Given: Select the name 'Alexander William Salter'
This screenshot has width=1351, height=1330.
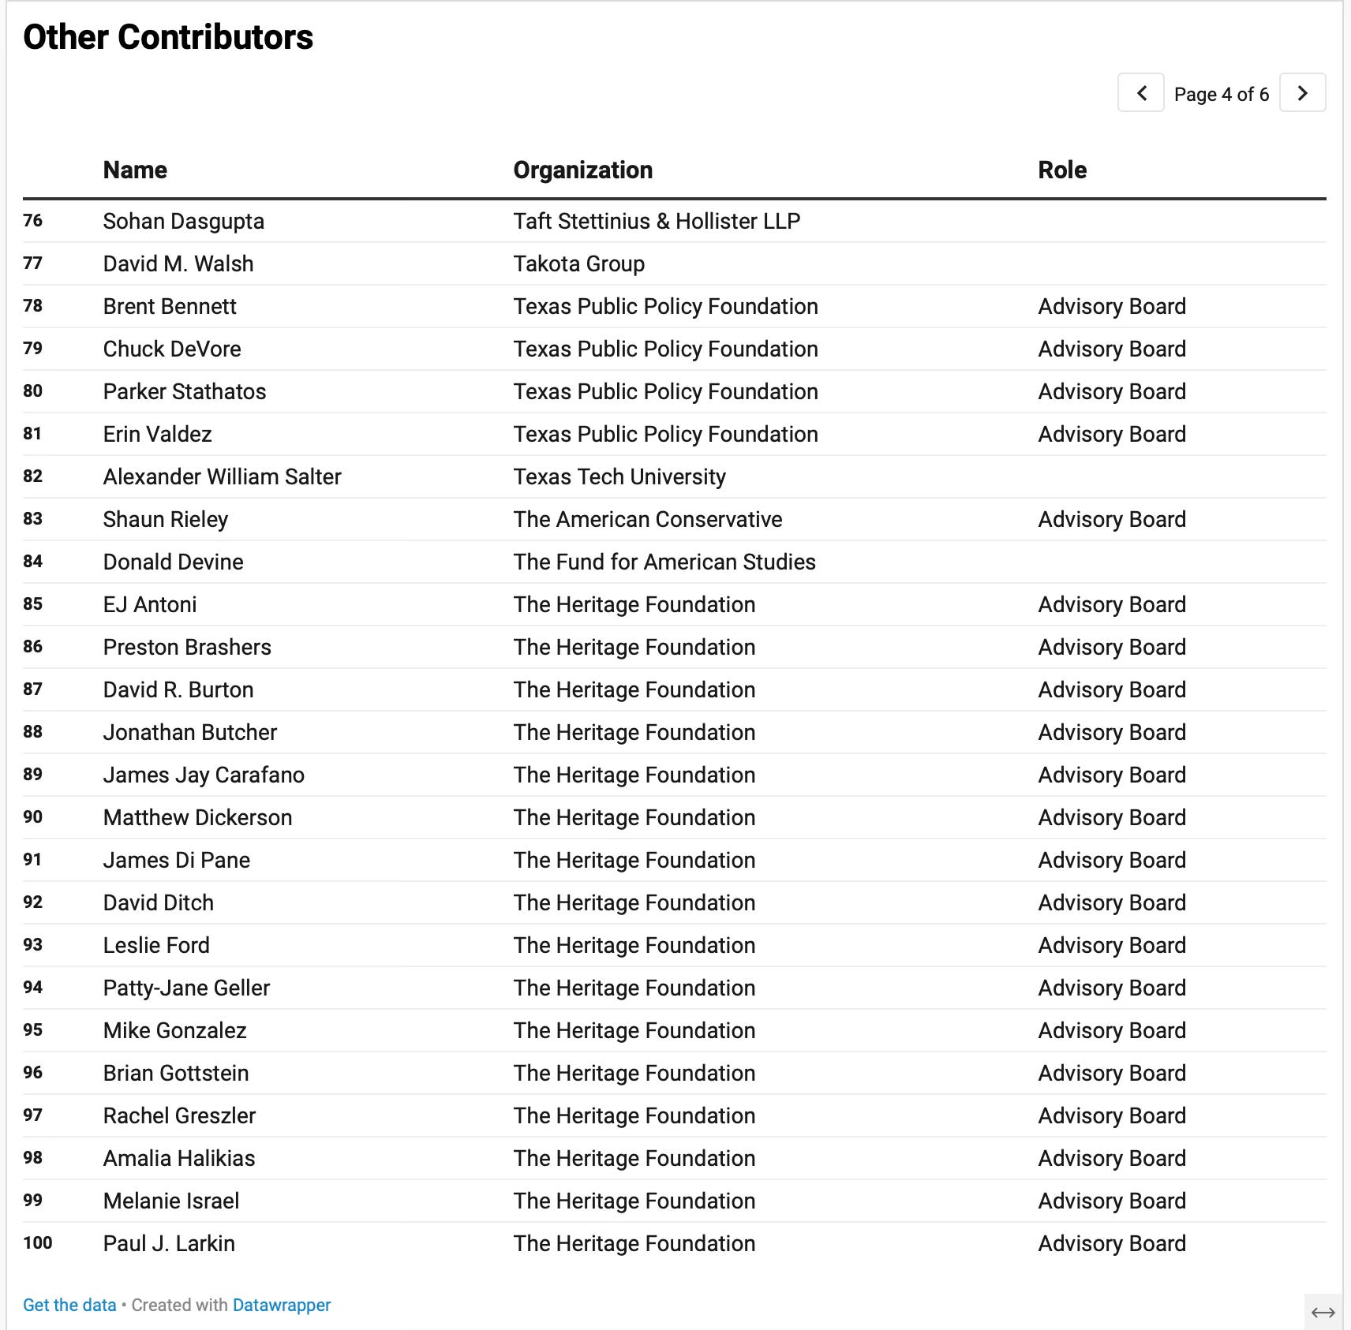Looking at the screenshot, I should coord(223,476).
